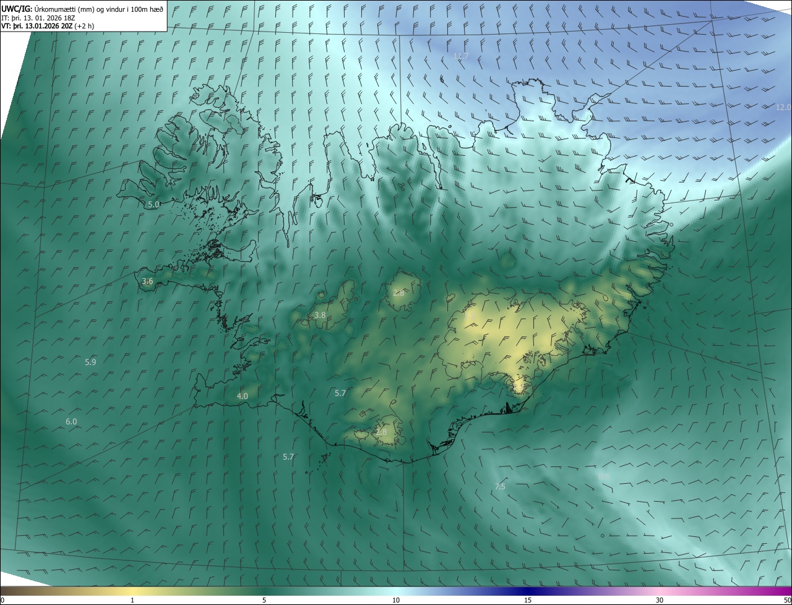Click the 2.8 label inside the southern glacier outline

tap(381, 432)
